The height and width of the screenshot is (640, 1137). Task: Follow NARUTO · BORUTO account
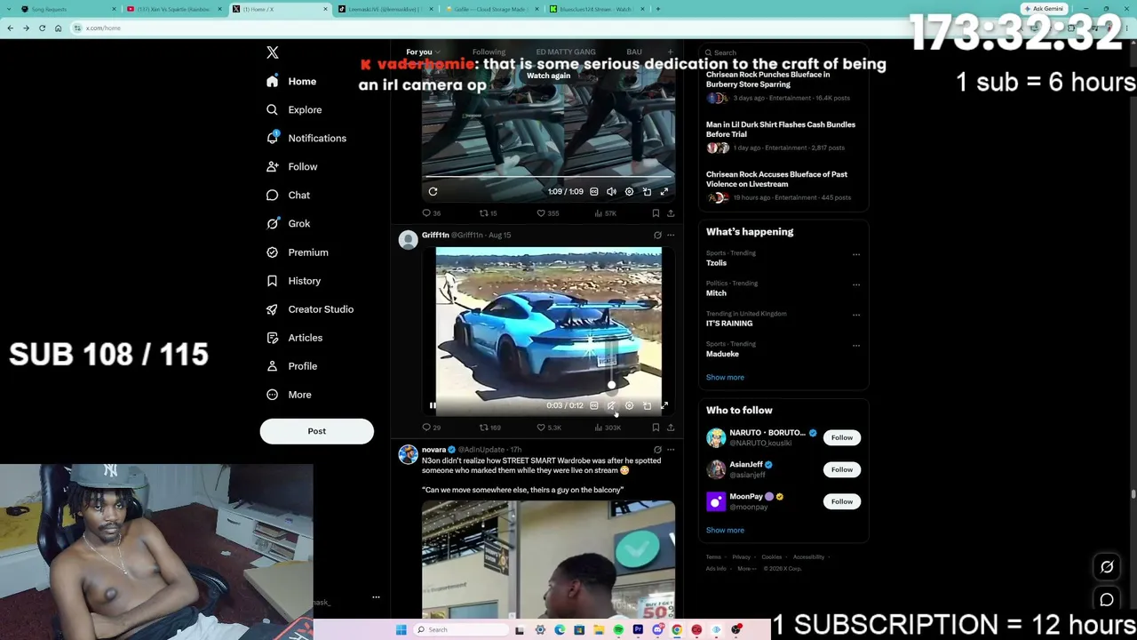point(841,437)
